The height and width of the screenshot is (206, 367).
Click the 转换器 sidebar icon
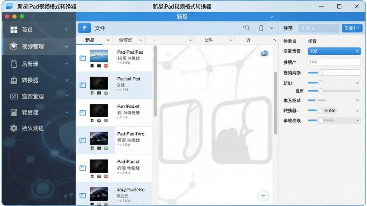click(x=14, y=80)
